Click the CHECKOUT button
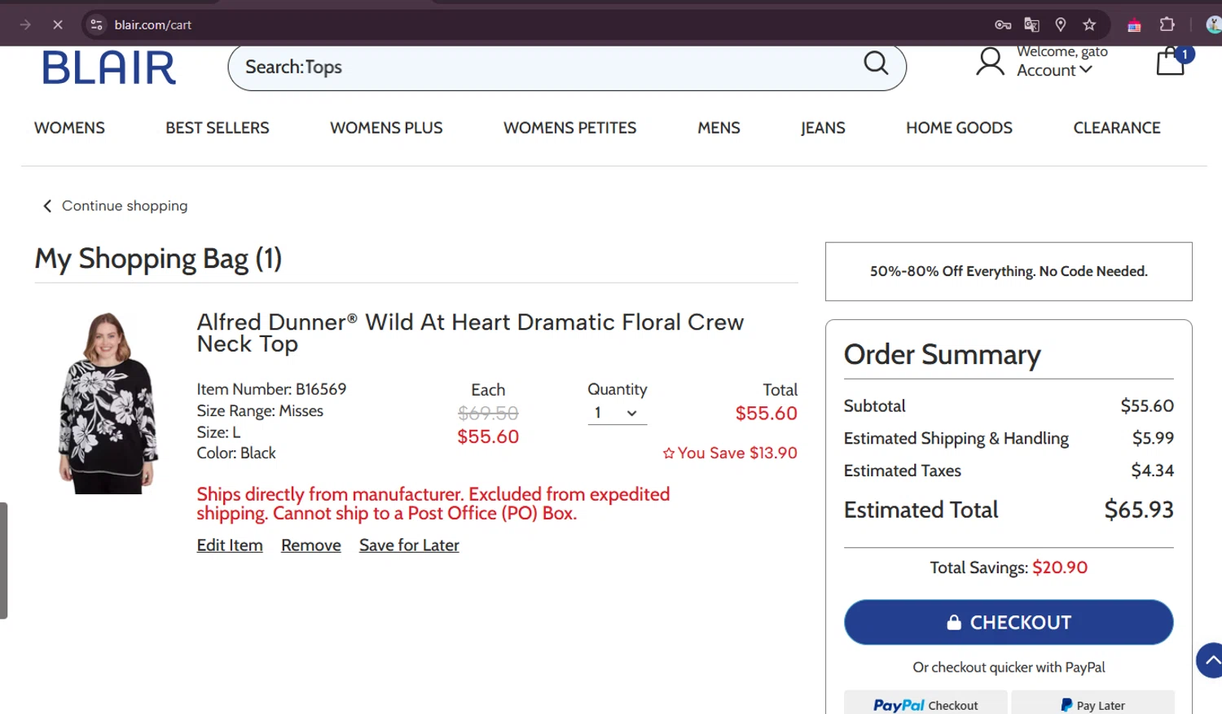The image size is (1222, 714). (x=1009, y=623)
